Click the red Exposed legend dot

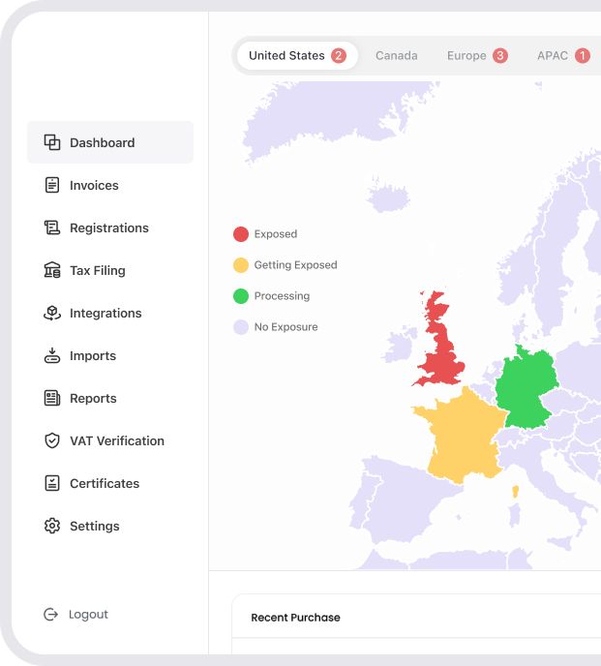(241, 234)
